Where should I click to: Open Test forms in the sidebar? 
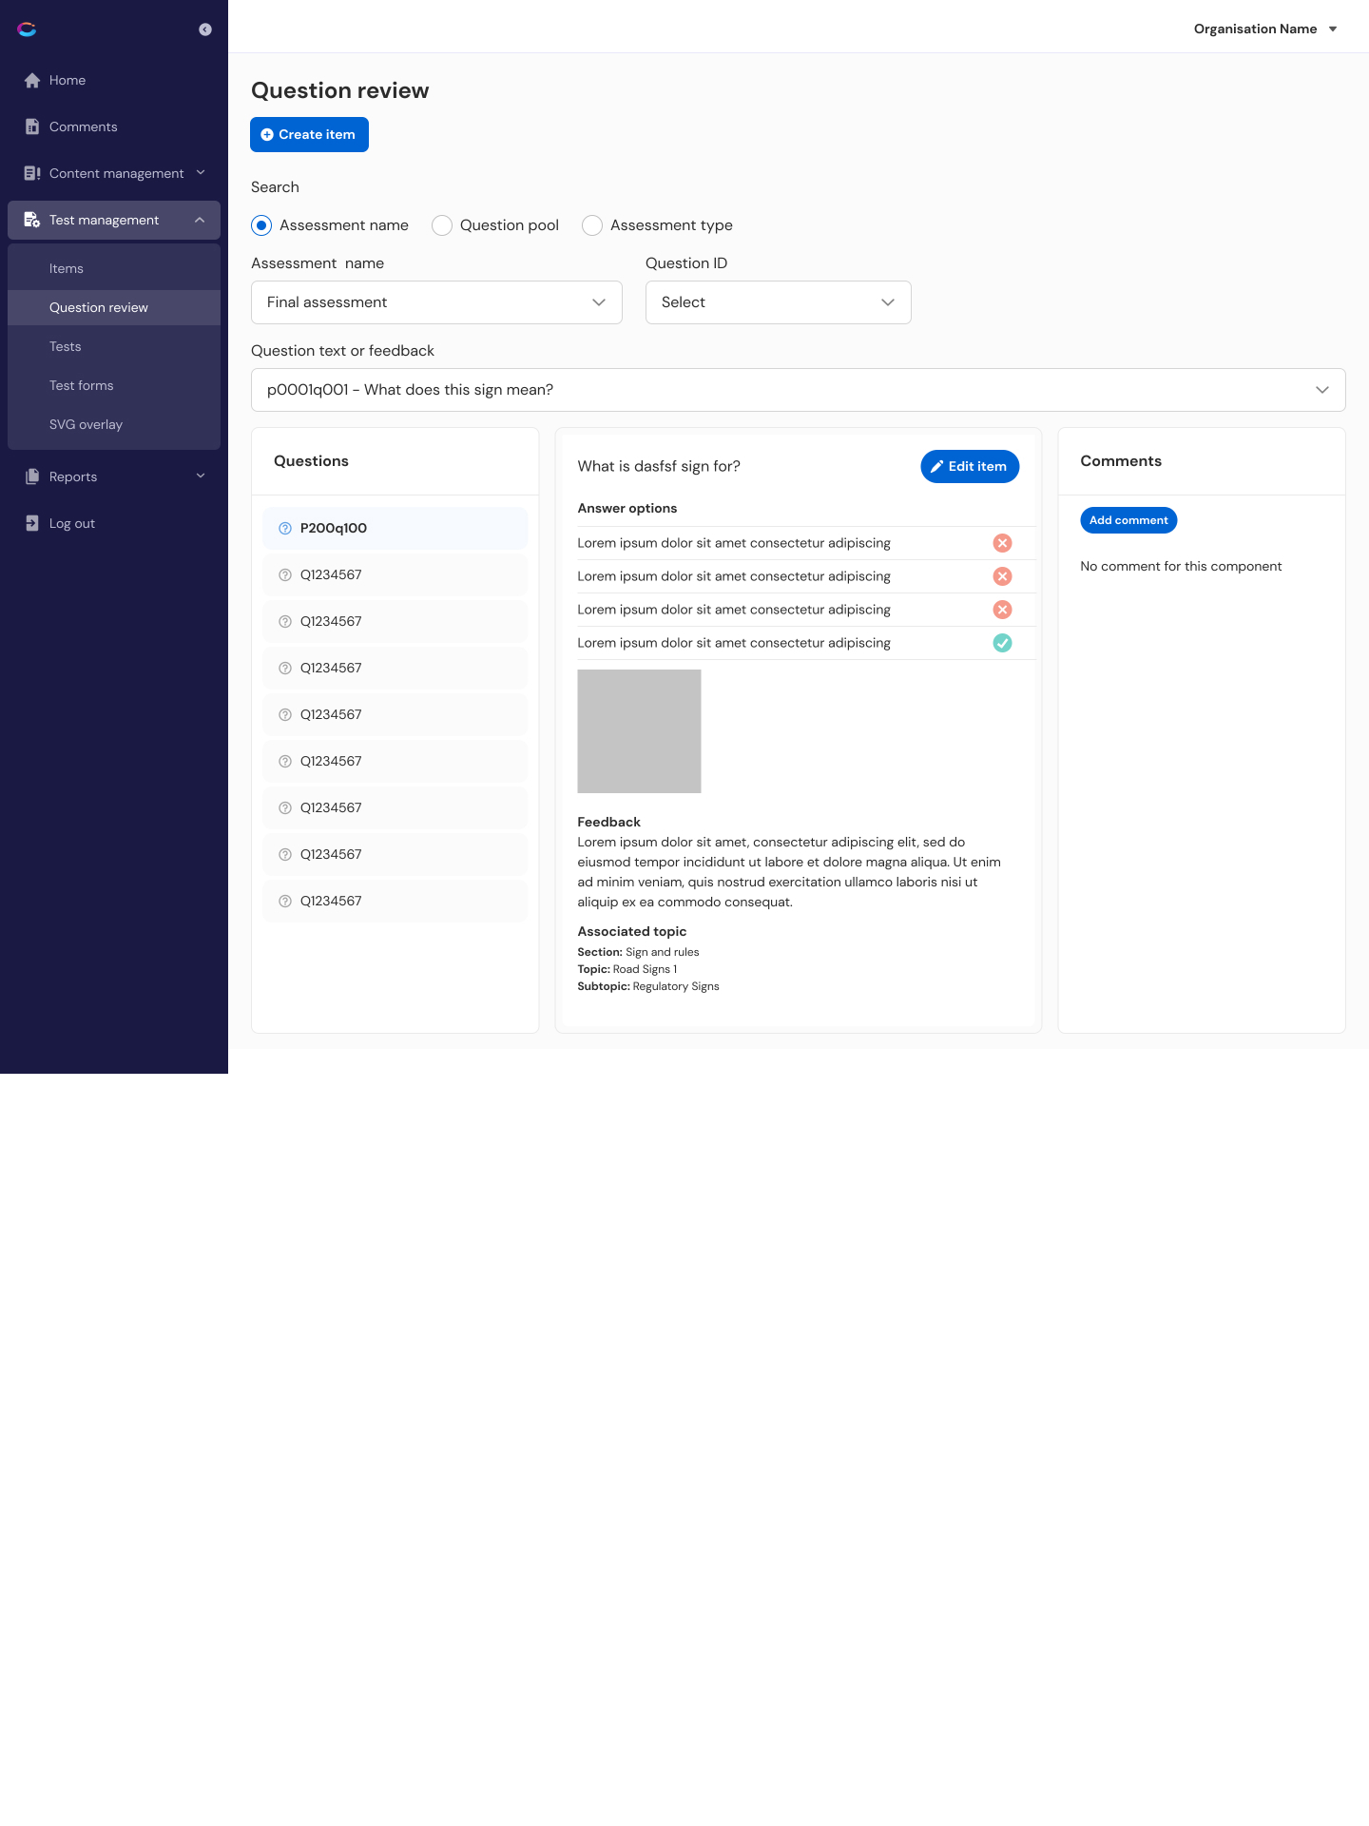point(82,386)
